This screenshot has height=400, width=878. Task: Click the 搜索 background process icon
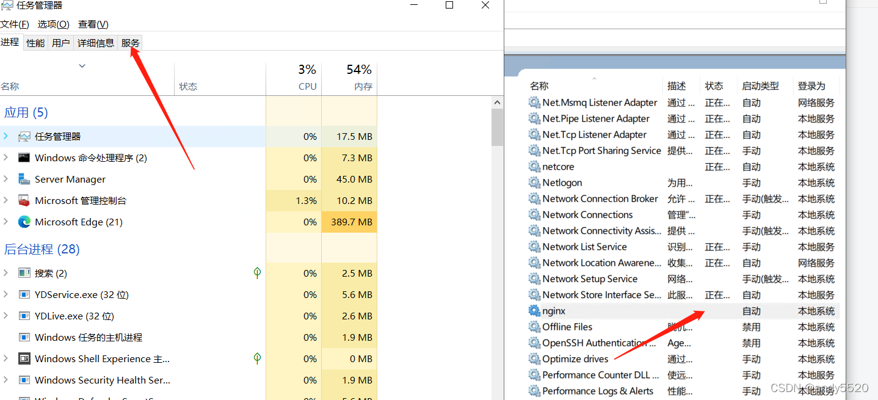(x=24, y=274)
